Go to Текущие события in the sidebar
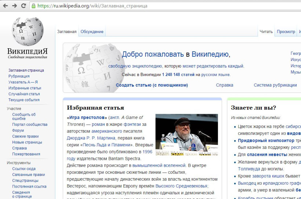301x199 pixels. [x=24, y=100]
